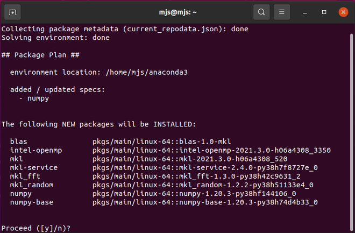Click the blas package line

click(120, 142)
